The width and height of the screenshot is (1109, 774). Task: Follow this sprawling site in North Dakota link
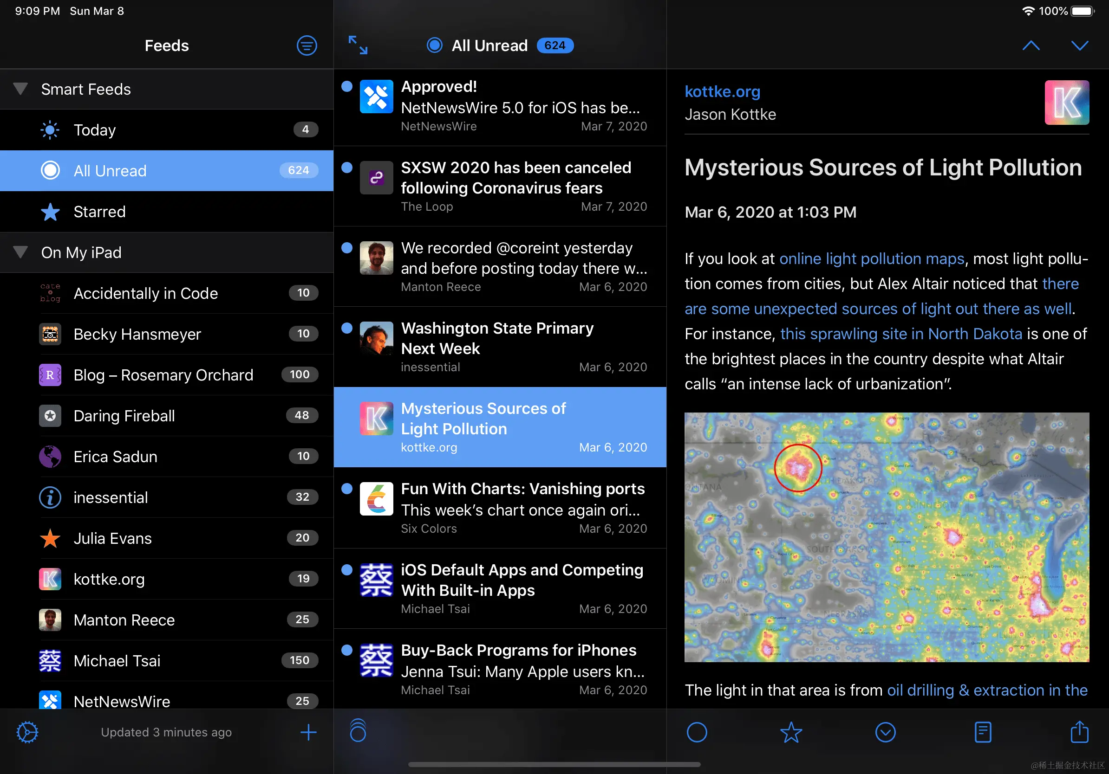point(901,334)
